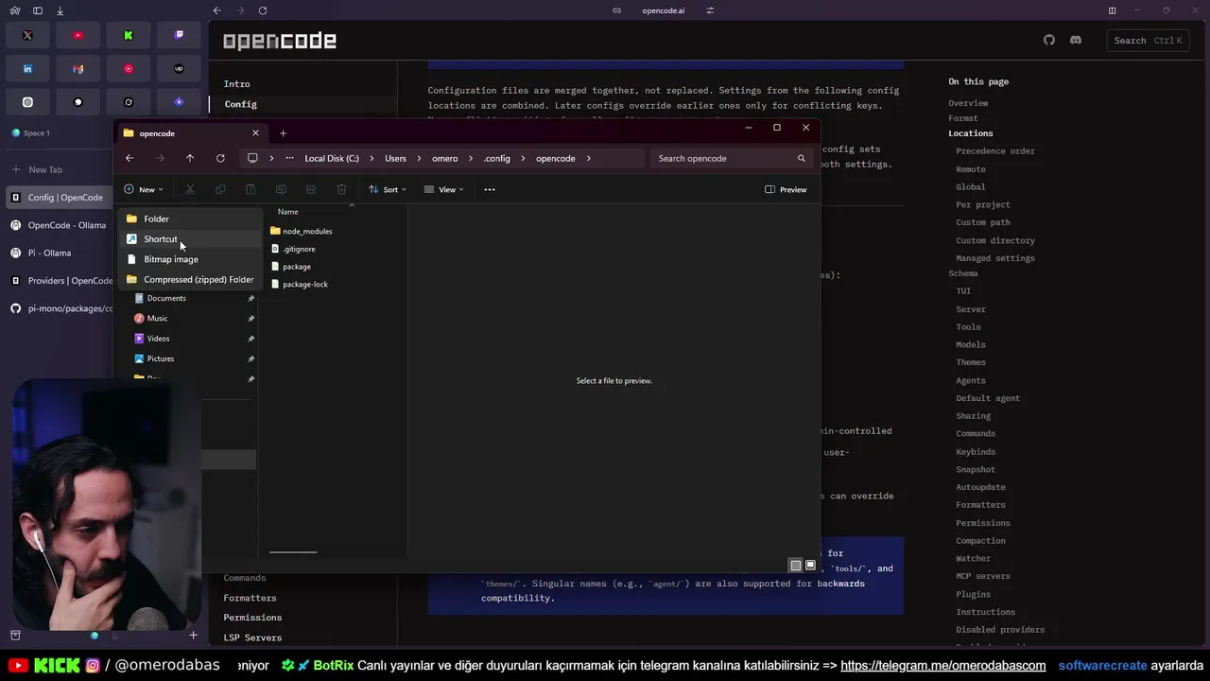This screenshot has width=1210, height=681.
Task: Open the LinkedIn pinned shortcut
Action: (x=27, y=69)
